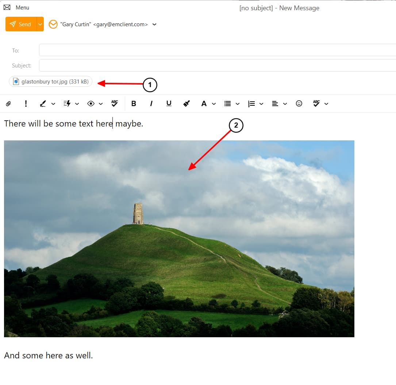Open the font color picker

click(204, 104)
